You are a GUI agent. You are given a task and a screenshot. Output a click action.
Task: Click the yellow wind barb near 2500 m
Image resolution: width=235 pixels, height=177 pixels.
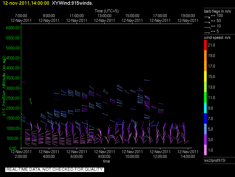tap(31, 101)
